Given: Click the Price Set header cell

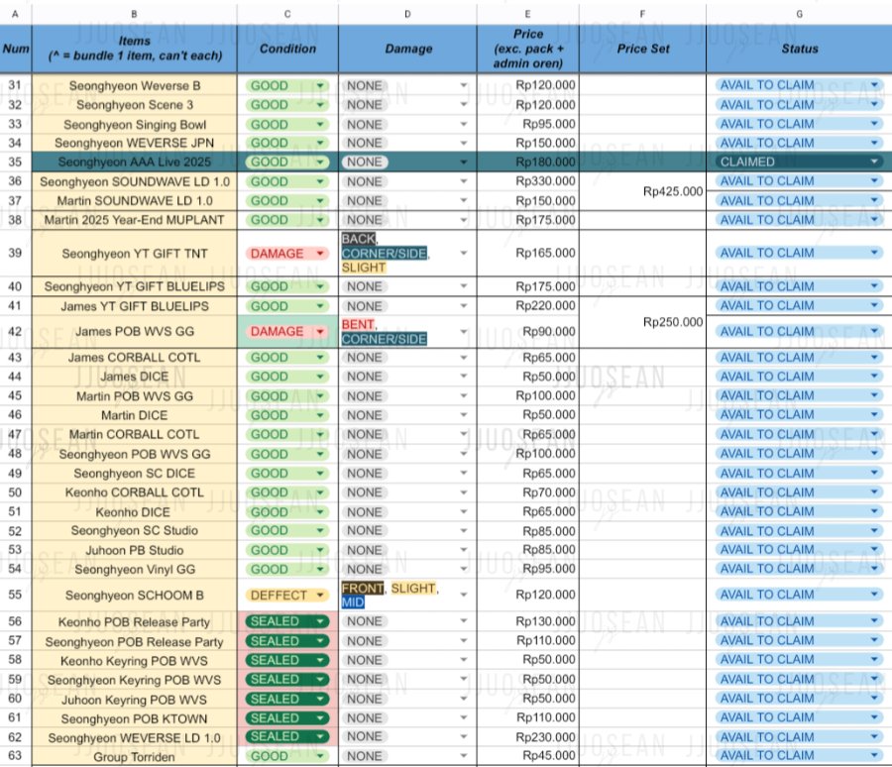Looking at the screenshot, I should tap(643, 49).
